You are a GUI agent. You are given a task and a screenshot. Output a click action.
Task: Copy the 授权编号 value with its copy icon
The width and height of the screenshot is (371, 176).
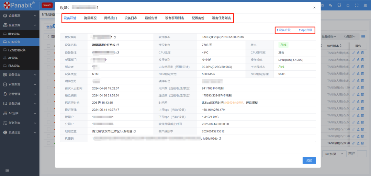[115, 37]
